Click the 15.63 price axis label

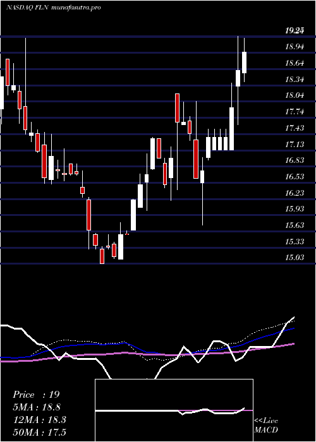pyautogui.click(x=295, y=225)
